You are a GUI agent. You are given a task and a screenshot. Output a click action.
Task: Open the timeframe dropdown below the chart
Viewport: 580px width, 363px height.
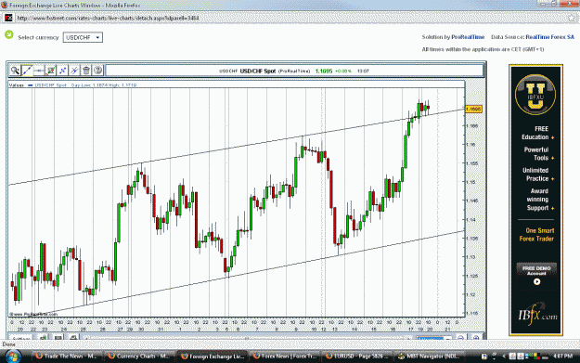[434, 338]
